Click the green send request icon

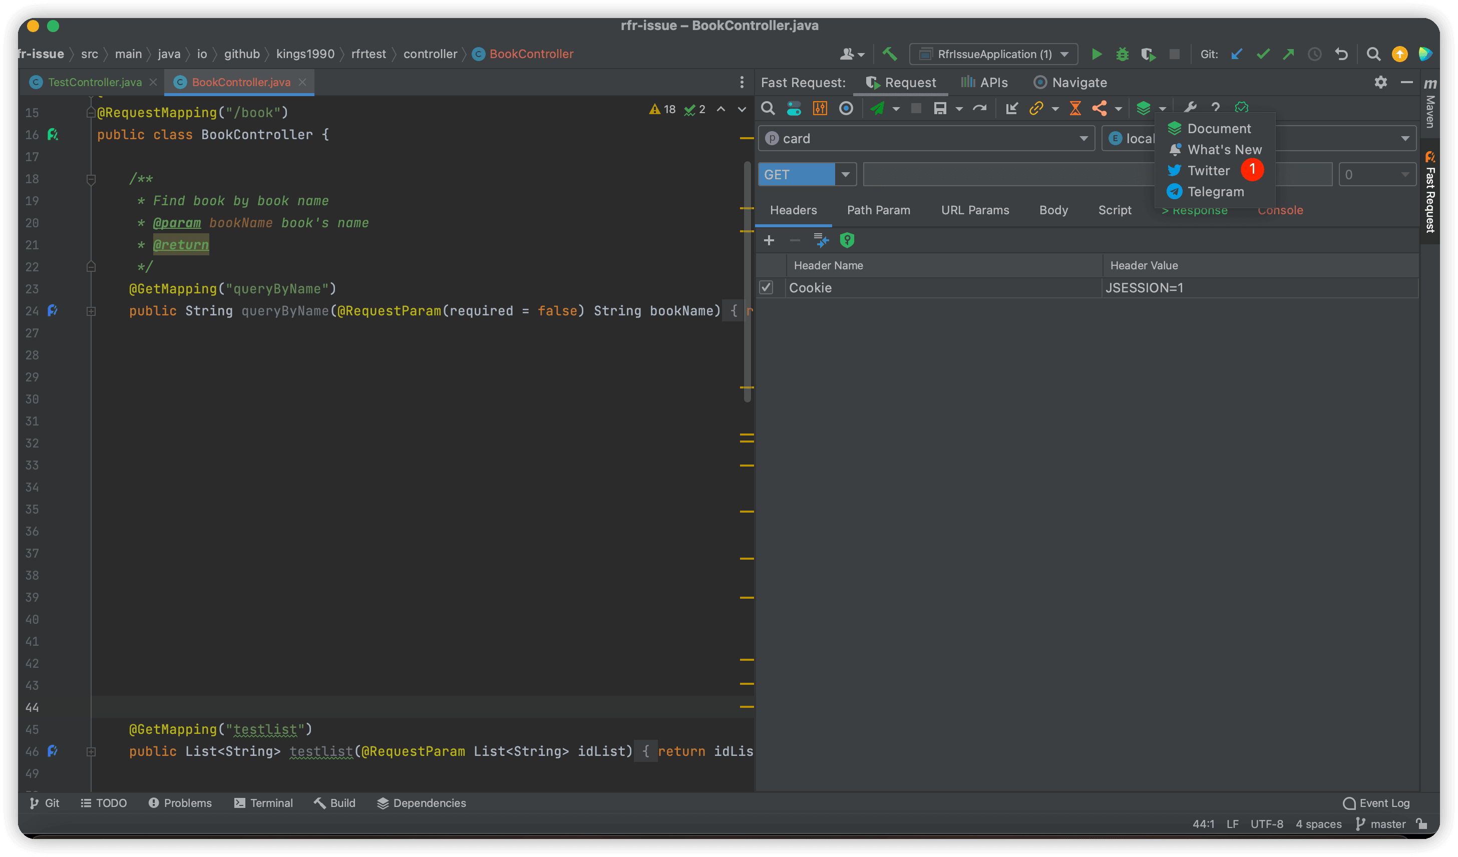click(x=877, y=108)
